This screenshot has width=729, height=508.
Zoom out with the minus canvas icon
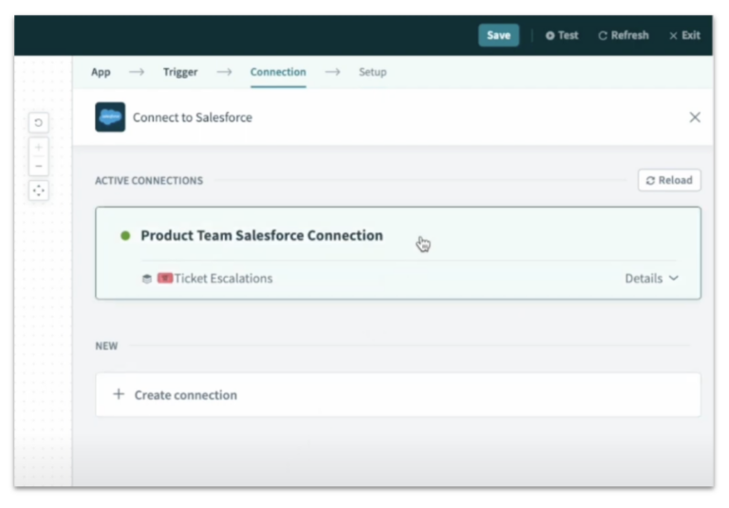click(39, 166)
